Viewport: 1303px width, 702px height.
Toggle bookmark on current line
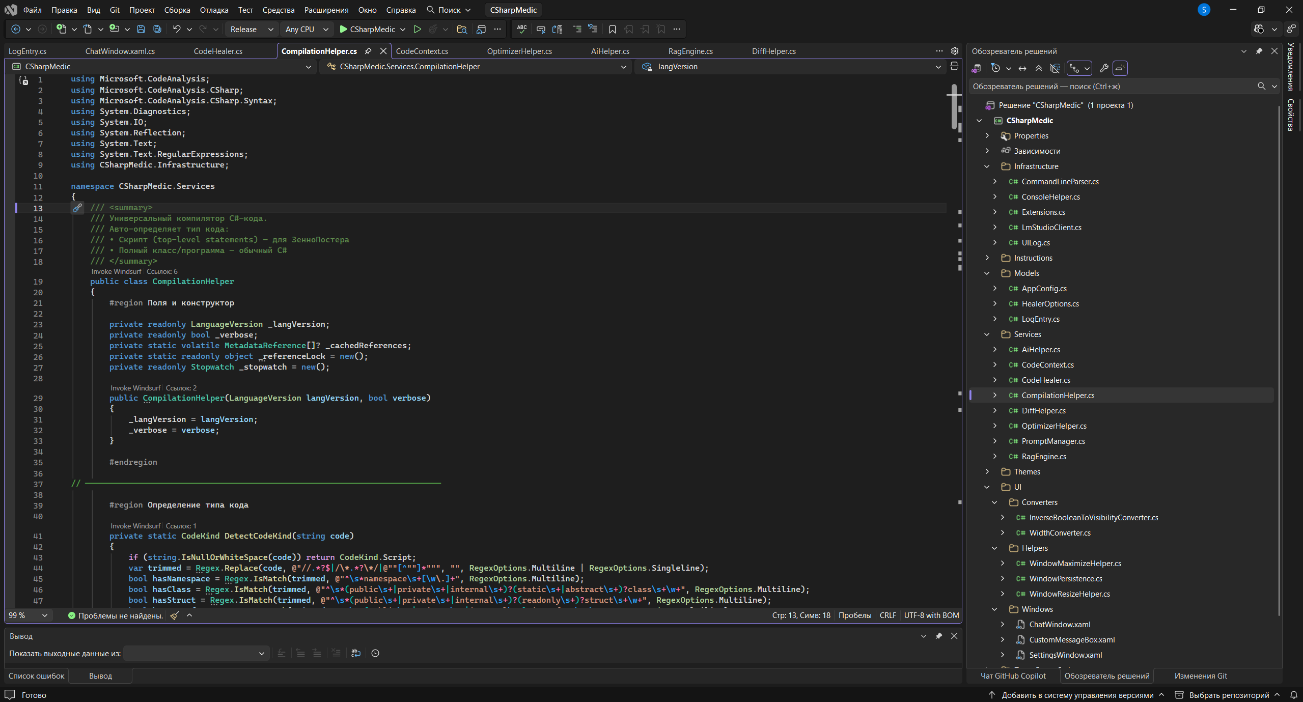tap(612, 29)
